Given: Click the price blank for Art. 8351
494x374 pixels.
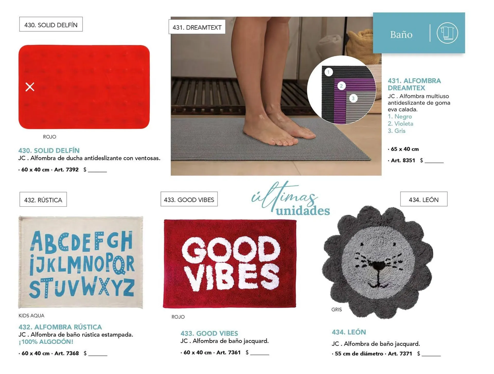Looking at the screenshot, I should [434, 161].
